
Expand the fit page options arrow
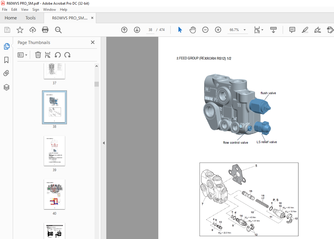click(x=262, y=30)
